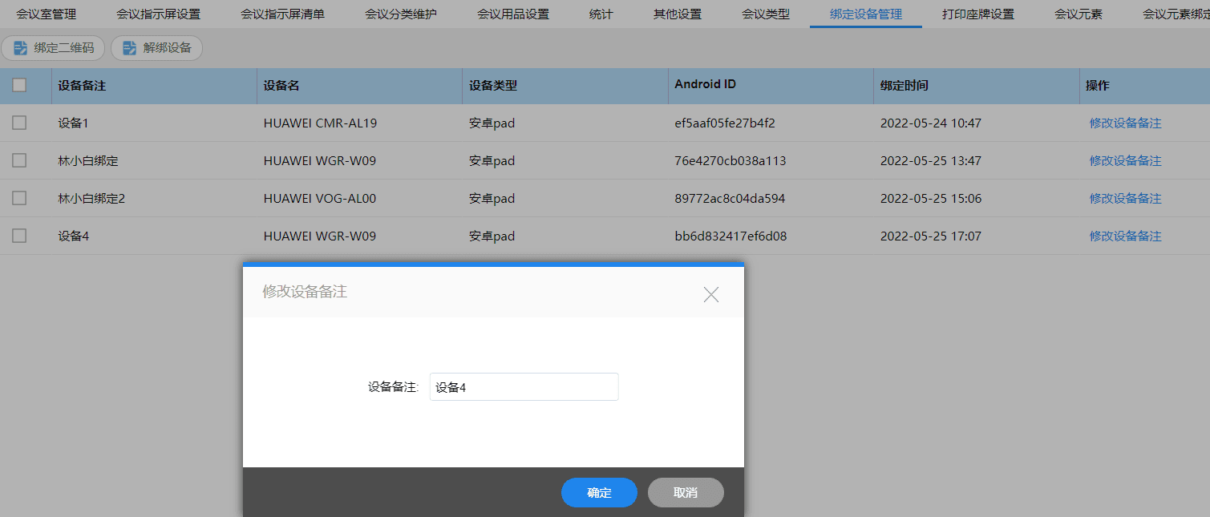Select bind time 2022-05-25 13:47
1210x517 pixels.
tap(931, 161)
